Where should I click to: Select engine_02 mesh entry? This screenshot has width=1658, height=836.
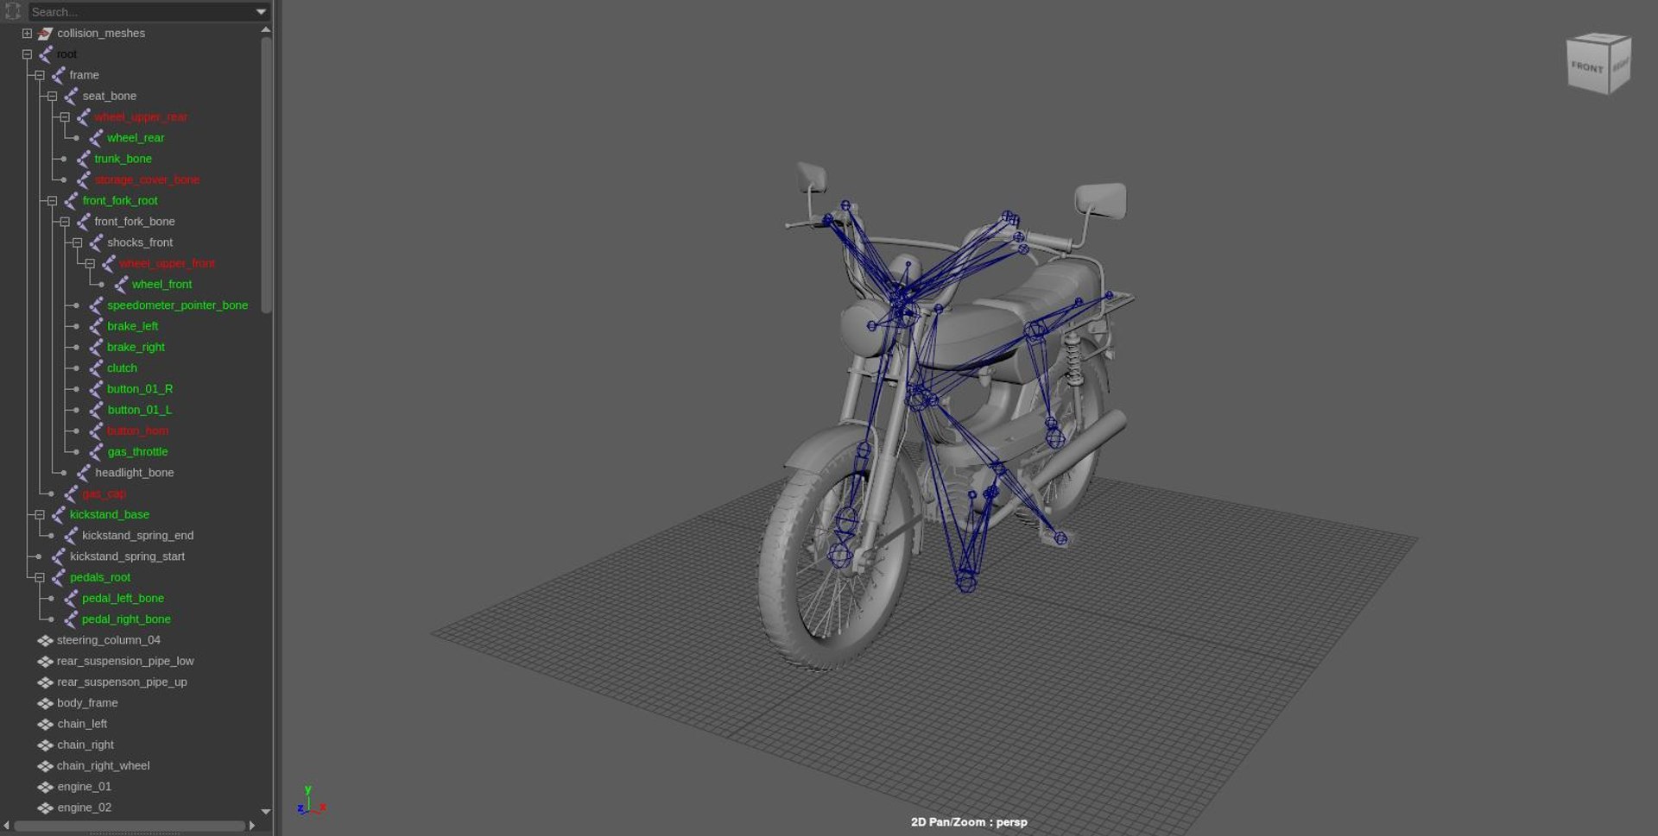(84, 808)
